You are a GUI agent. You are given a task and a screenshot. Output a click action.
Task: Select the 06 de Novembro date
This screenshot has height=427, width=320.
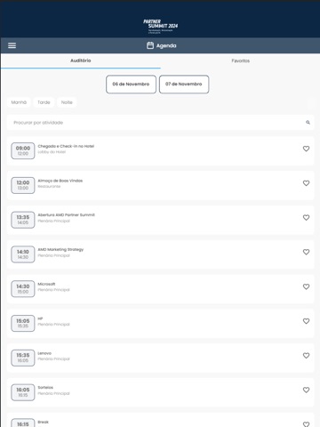coord(131,85)
